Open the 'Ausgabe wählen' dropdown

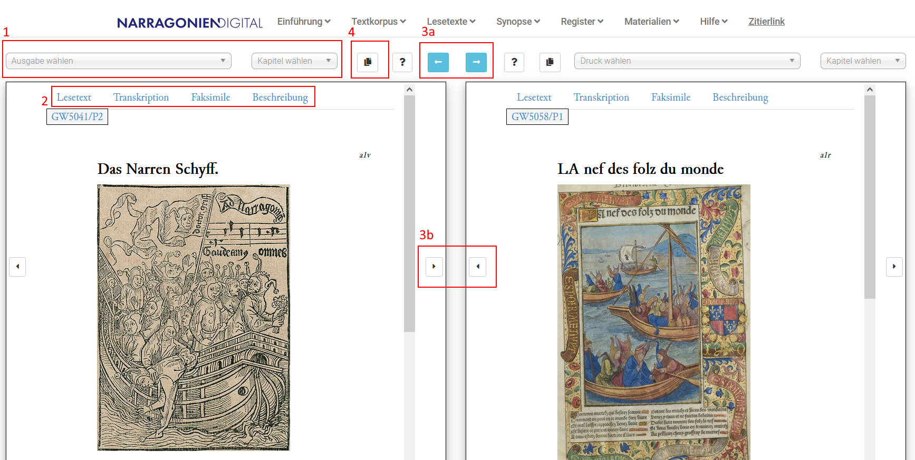pos(119,61)
